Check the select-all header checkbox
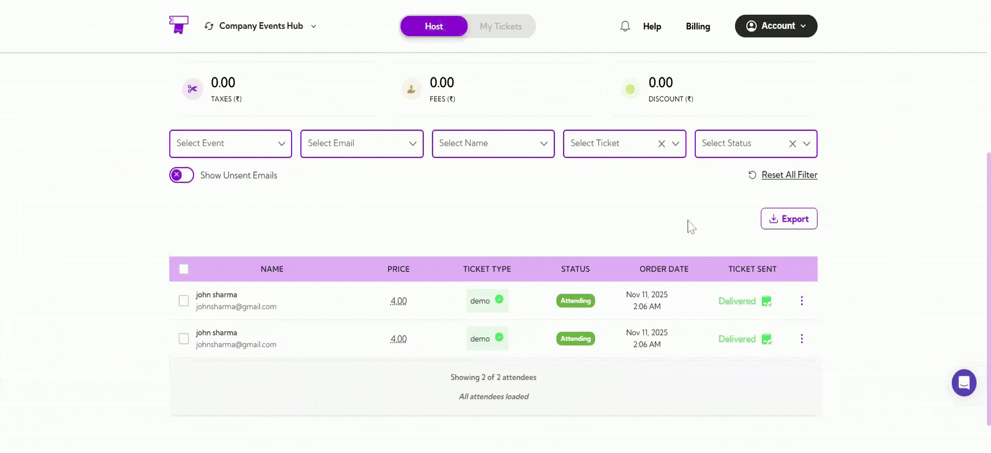Image resolution: width=991 pixels, height=453 pixels. [184, 269]
